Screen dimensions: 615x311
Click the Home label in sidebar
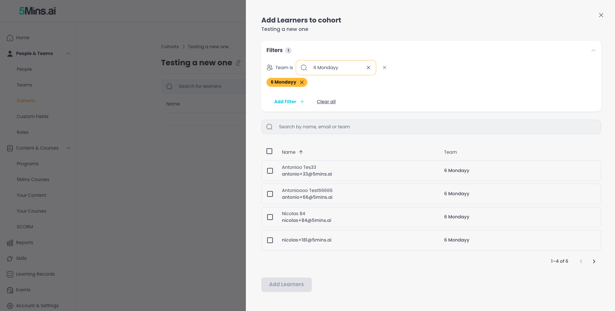(x=23, y=38)
